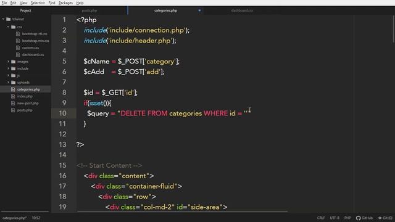This screenshot has height=222, width=395.
Task: Click the categories.php file icon in tree
Action: [x=13, y=89]
